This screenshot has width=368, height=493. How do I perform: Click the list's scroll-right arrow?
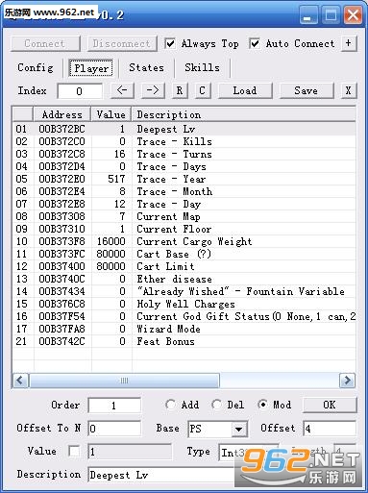click(x=347, y=381)
